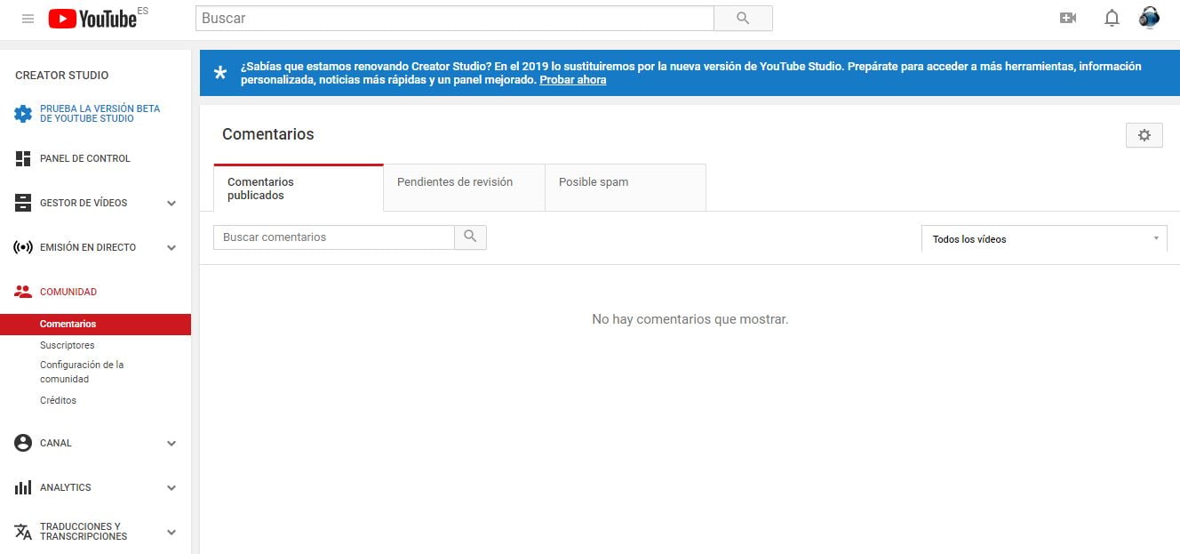Expand the Emisión en directo section

point(171,248)
